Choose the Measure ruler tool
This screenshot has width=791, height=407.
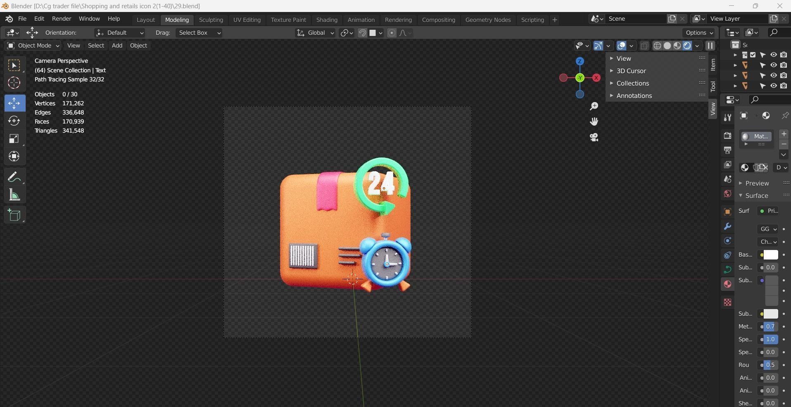[14, 195]
